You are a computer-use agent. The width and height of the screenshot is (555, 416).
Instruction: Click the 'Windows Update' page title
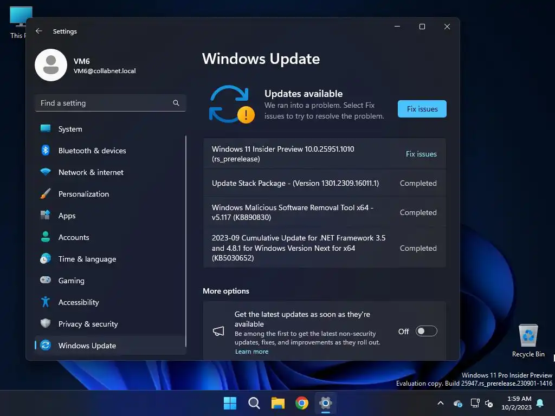pos(261,58)
